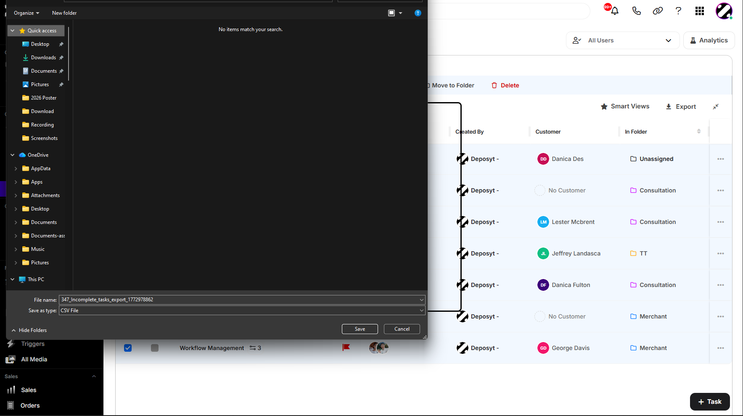Collapse the Sales sidebar section
Screen dimensions: 743x416
(94, 377)
